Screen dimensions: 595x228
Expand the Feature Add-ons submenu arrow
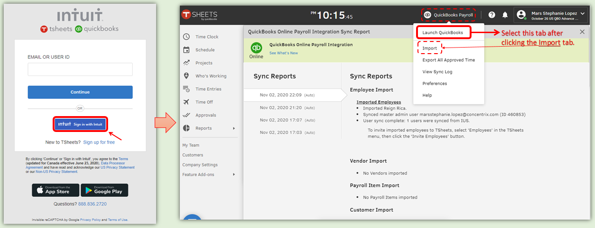point(233,174)
